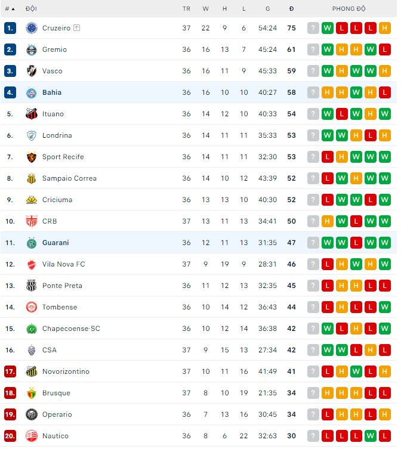Click the Cruzeiro club crest icon
Screen dimensions: 401x449
coord(32,28)
